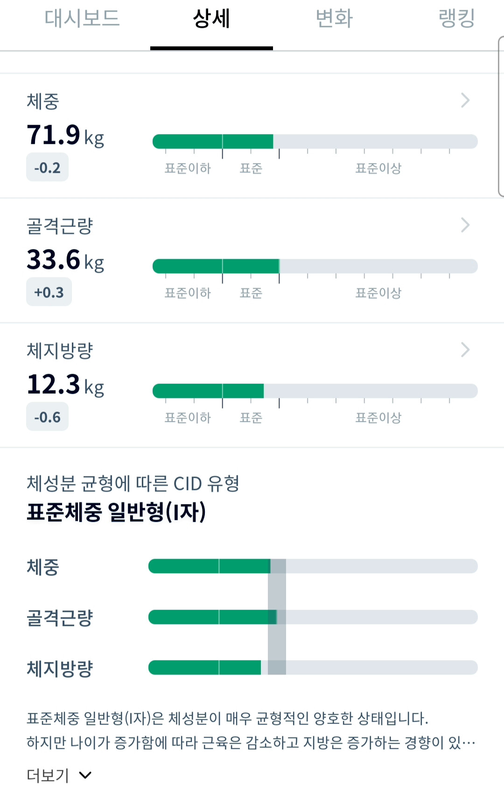Click the 체지방량 12.3 kg range bar

315,391
